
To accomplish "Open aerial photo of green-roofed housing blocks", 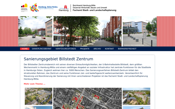I will click(38, 96).
